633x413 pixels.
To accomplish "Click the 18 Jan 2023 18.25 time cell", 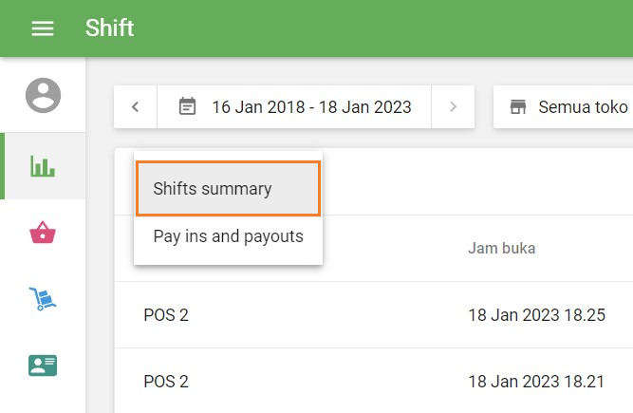I will (536, 315).
